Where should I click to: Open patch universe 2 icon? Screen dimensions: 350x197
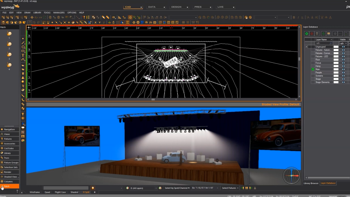9,44
